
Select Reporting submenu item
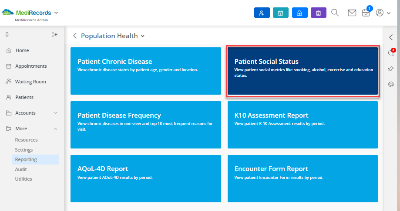coord(35,159)
